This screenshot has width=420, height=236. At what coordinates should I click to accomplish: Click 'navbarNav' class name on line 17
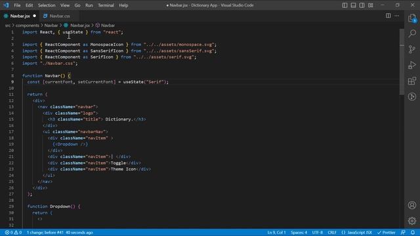coord(92,132)
